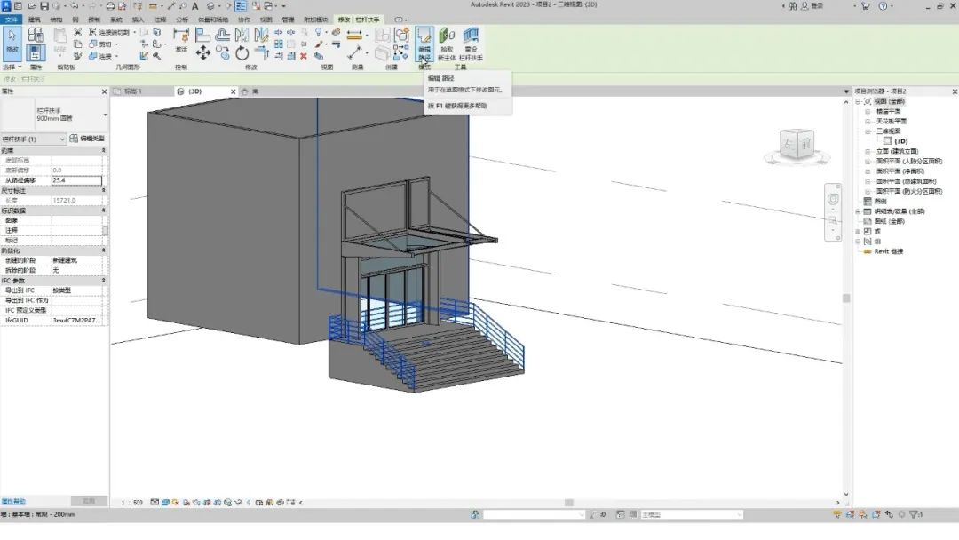Open the 属性帮助 properties help link

13,502
